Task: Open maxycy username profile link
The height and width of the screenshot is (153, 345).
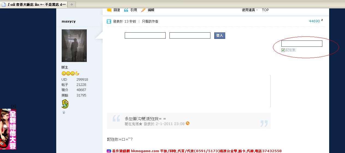Action: (69, 21)
